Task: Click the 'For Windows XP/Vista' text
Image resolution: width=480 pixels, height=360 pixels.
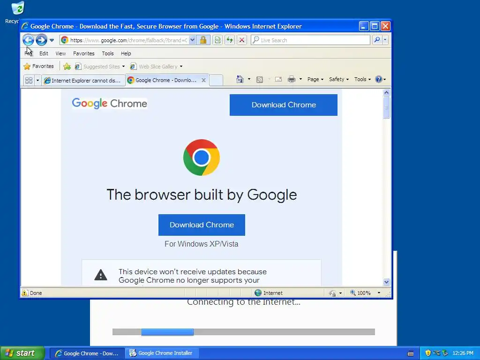Action: coord(202,244)
